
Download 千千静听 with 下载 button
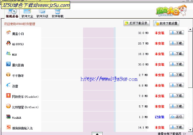point(177,75)
